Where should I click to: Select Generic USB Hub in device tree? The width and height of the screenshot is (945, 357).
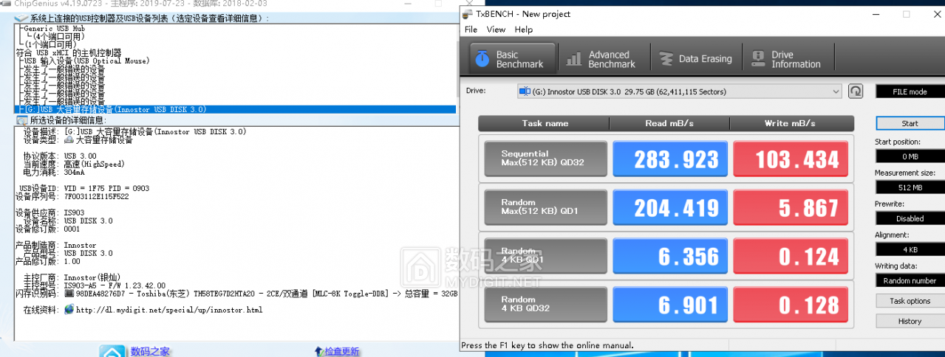click(53, 28)
